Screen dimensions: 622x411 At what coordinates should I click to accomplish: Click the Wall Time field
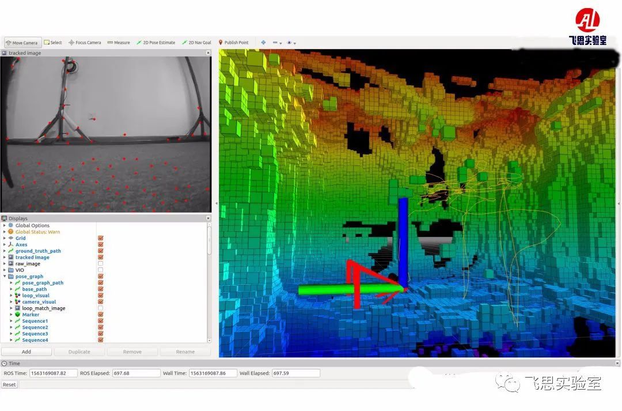pyautogui.click(x=213, y=373)
